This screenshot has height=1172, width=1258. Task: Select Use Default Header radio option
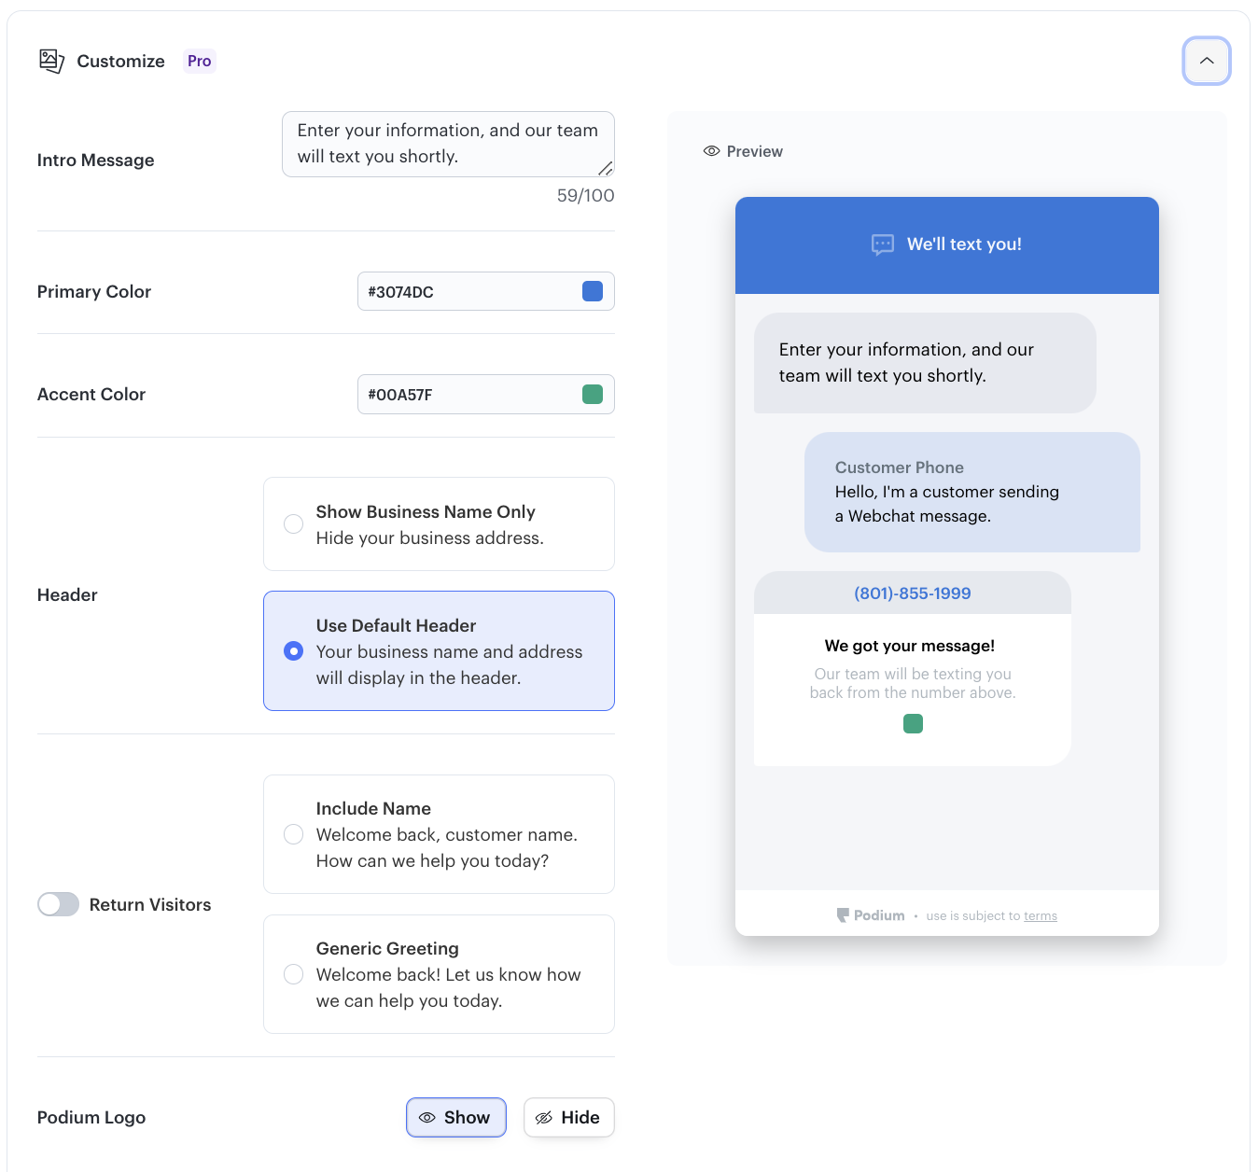293,651
